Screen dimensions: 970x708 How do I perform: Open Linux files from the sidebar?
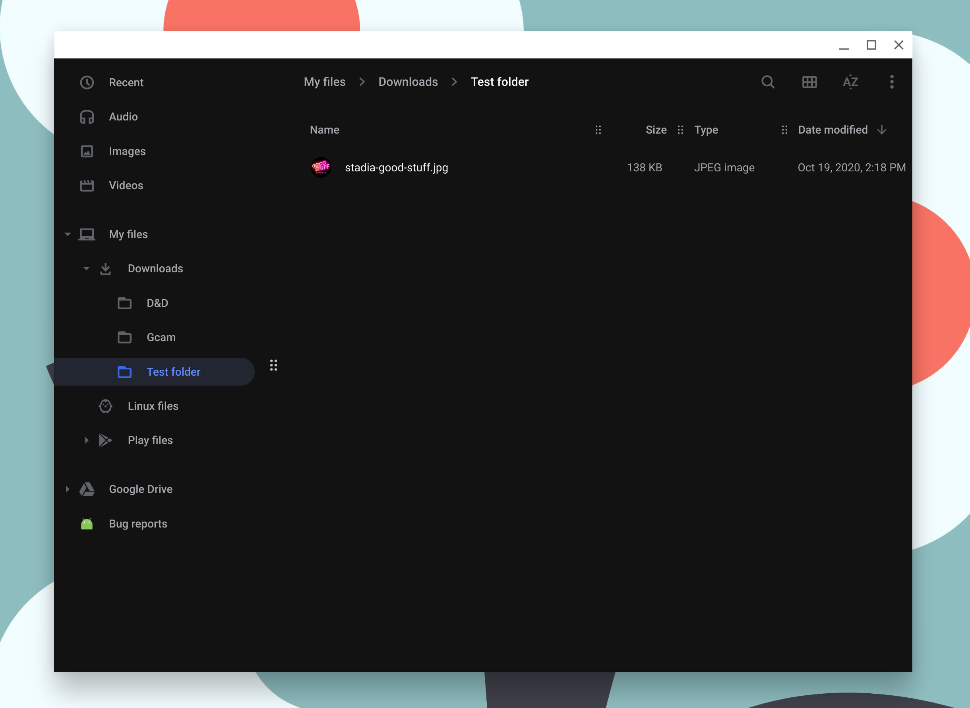click(153, 406)
